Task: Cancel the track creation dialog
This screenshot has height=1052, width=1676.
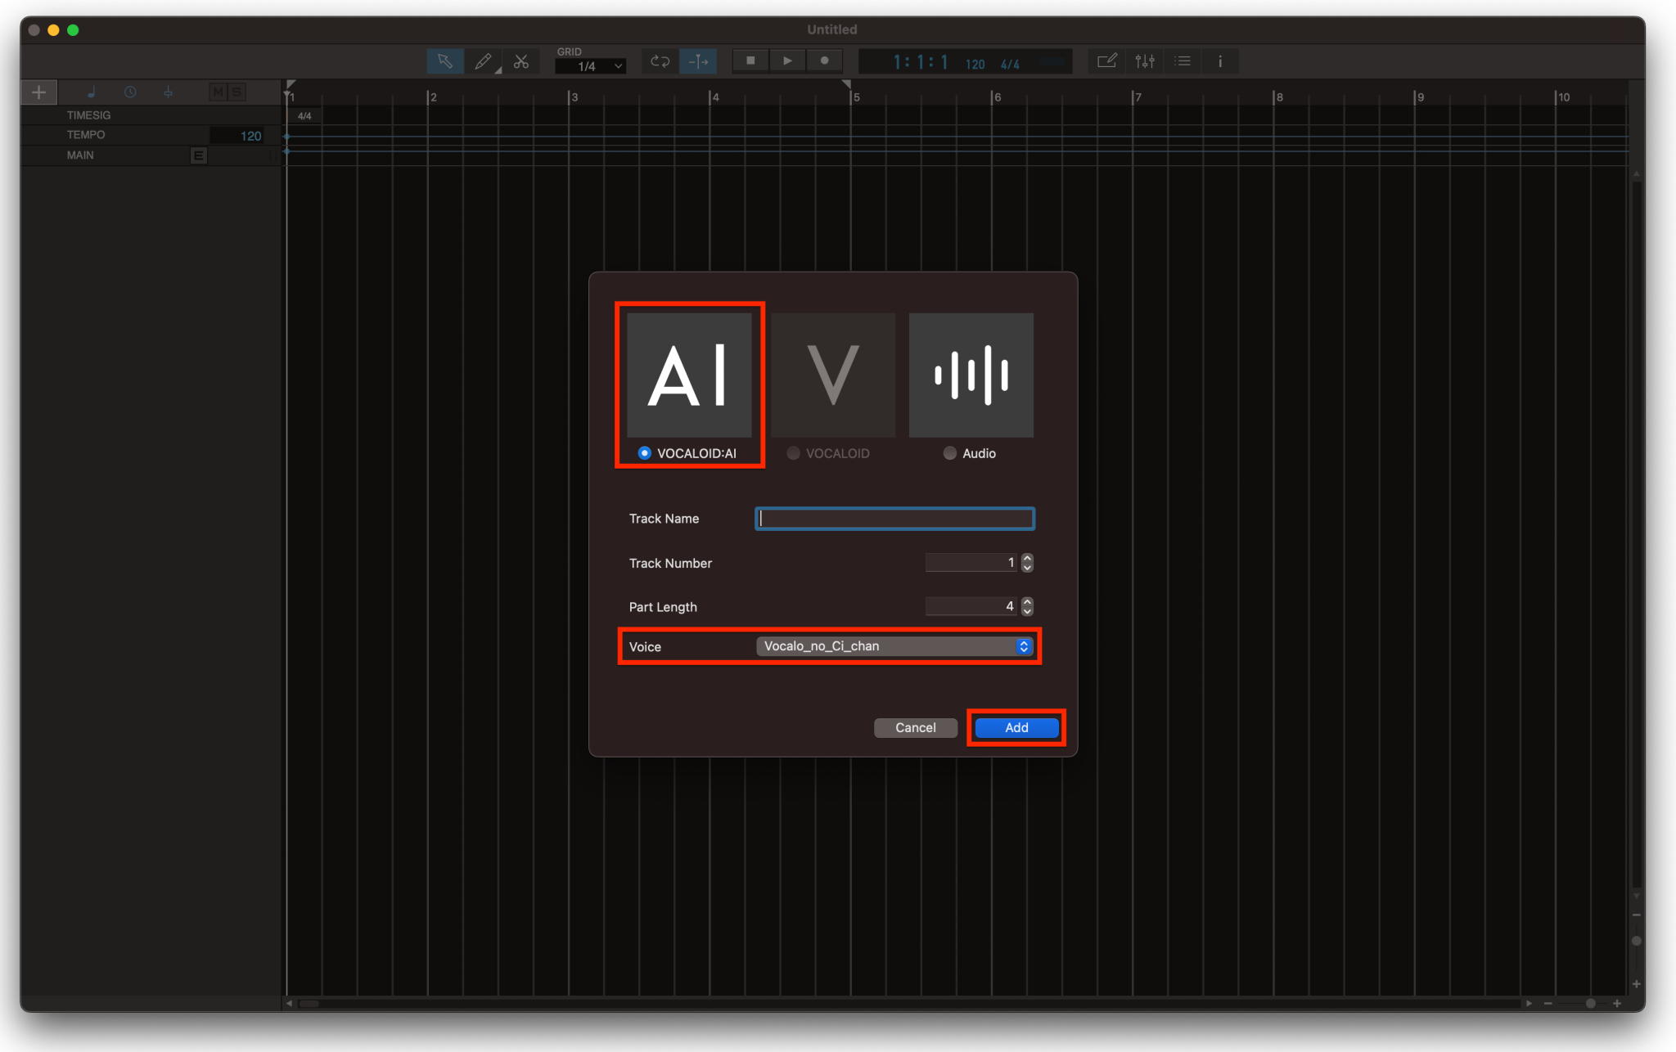Action: point(914,727)
